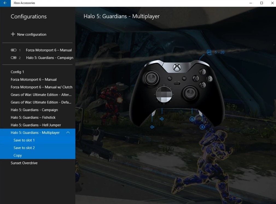
Task: Create a new configuration
Action: pyautogui.click(x=28, y=34)
